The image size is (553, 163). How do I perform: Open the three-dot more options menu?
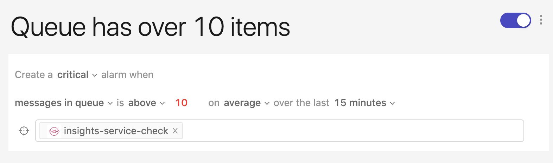(x=541, y=20)
